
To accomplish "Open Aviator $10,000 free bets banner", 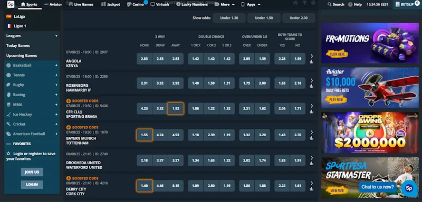I will (370, 88).
